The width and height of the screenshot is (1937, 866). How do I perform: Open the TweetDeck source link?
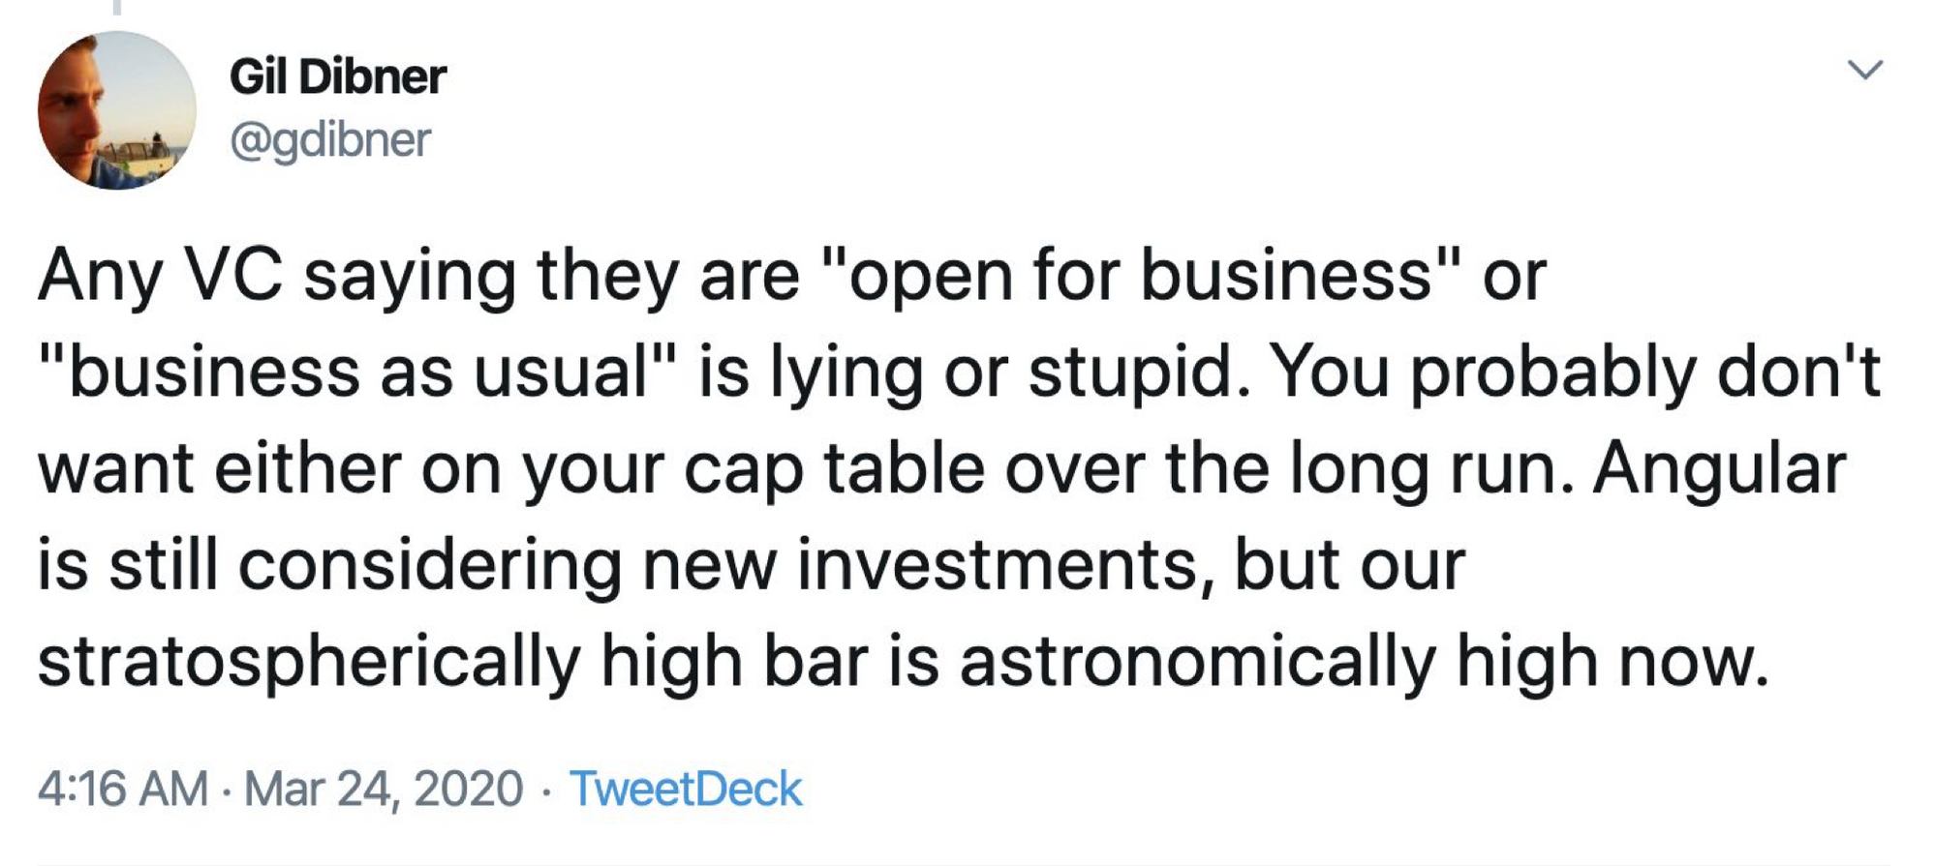pyautogui.click(x=685, y=789)
